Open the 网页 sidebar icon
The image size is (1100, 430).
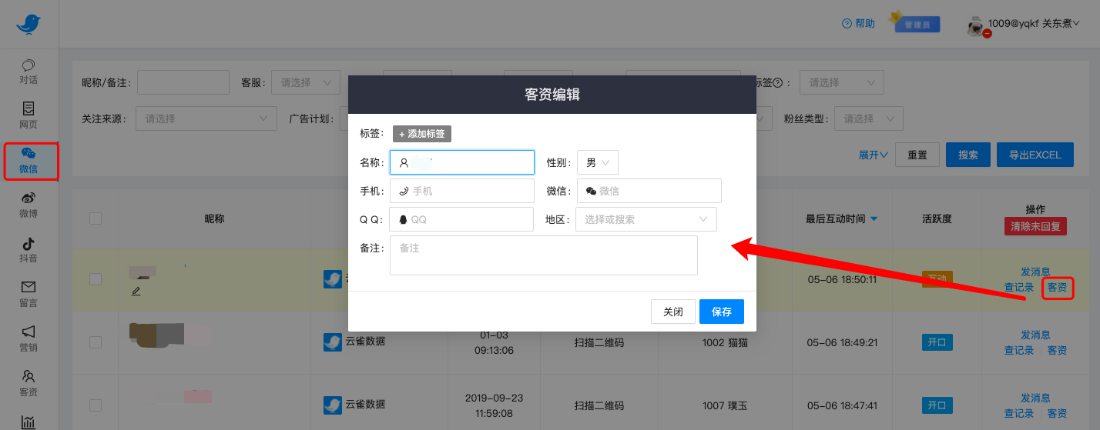29,109
